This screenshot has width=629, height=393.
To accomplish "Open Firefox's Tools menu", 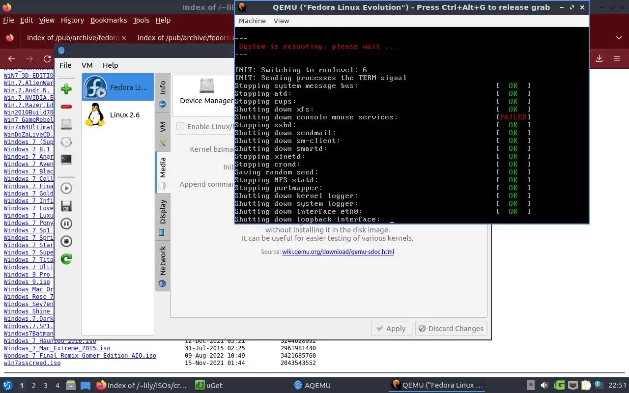I will pos(141,20).
